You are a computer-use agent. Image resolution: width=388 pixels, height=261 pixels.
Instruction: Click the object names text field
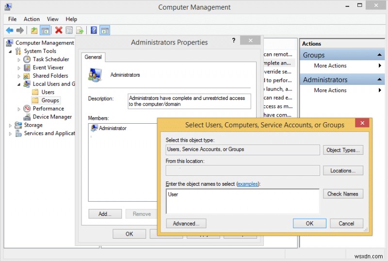coord(242,201)
